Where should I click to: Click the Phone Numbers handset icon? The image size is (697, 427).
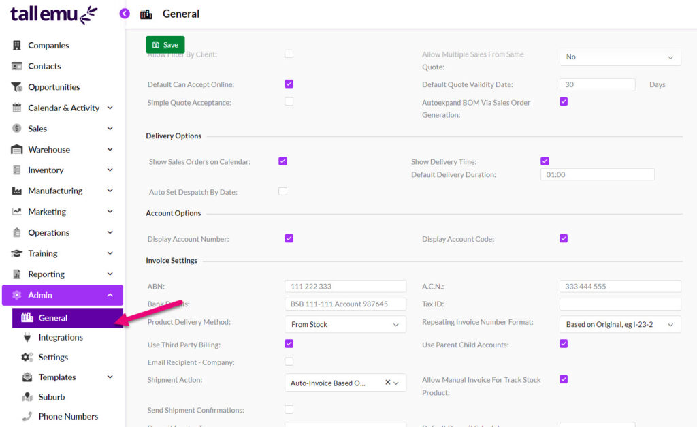pos(27,416)
